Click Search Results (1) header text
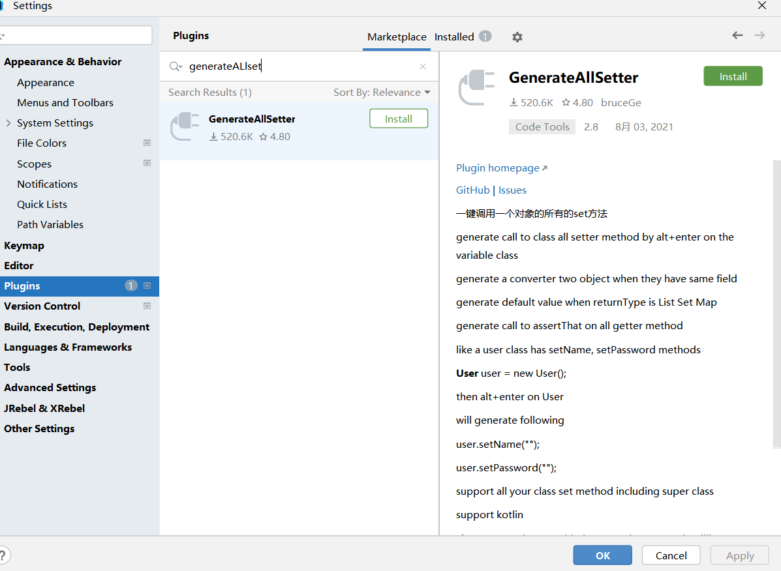This screenshot has width=781, height=571. point(209,92)
